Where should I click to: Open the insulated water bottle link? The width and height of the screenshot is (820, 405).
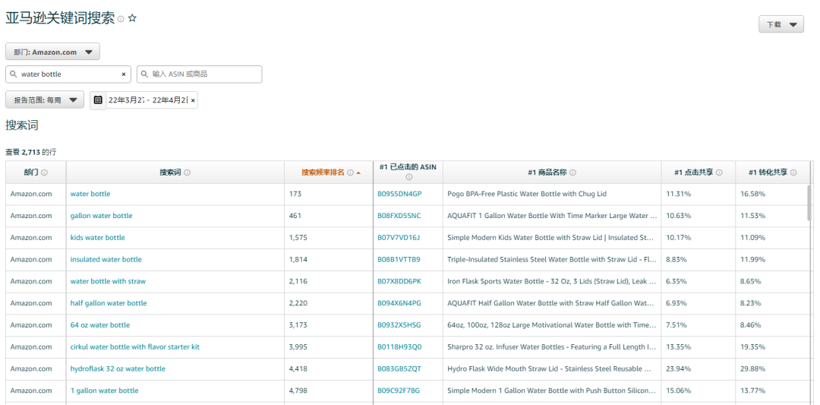coord(106,260)
